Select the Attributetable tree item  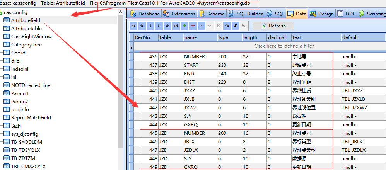tap(26, 29)
